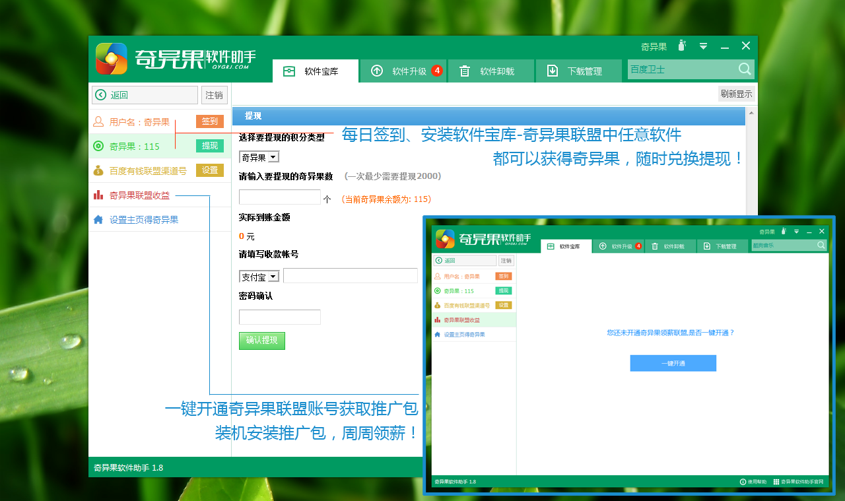The height and width of the screenshot is (501, 845).
Task: Select 奇异果联盟收益 in the main window sidebar
Action: point(139,195)
